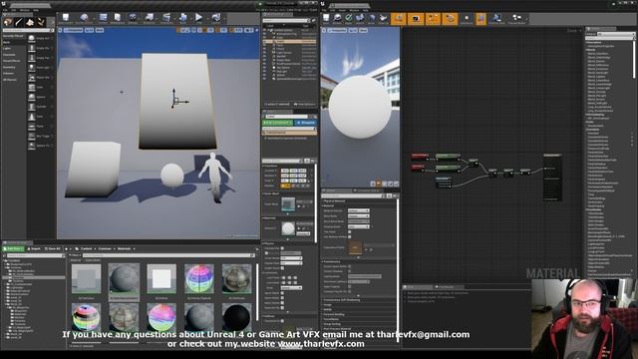638x359 pixels.
Task: Toggle Use Material Attributes checkbox
Action: (x=350, y=236)
